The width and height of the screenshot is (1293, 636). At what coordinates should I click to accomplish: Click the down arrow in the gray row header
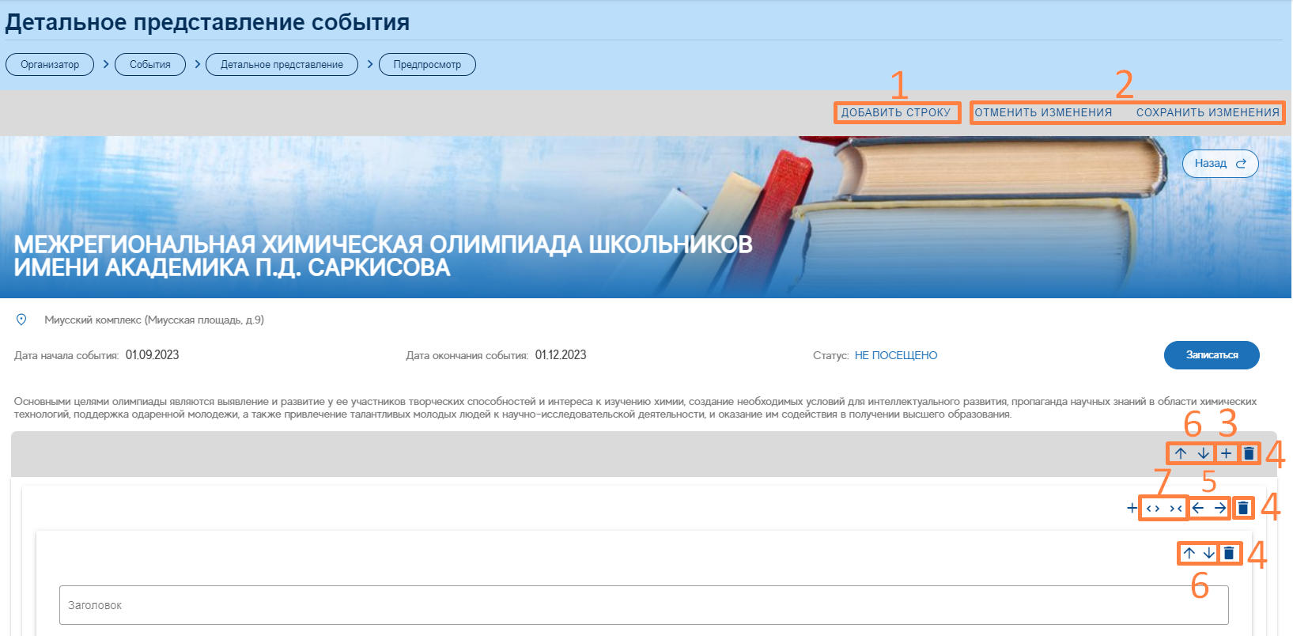coord(1203,453)
